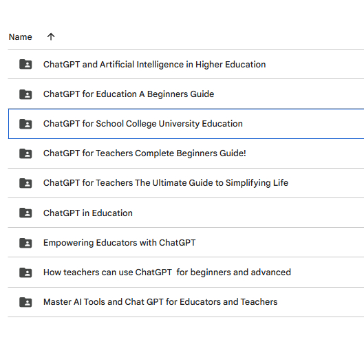Open ChatGPT for Education A Beginners Guide
364x364 pixels.
tap(129, 94)
